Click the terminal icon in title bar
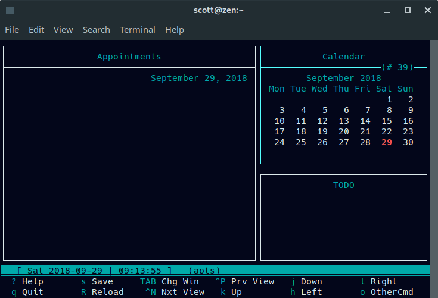Screen dimensions: 438x298 click(10, 10)
